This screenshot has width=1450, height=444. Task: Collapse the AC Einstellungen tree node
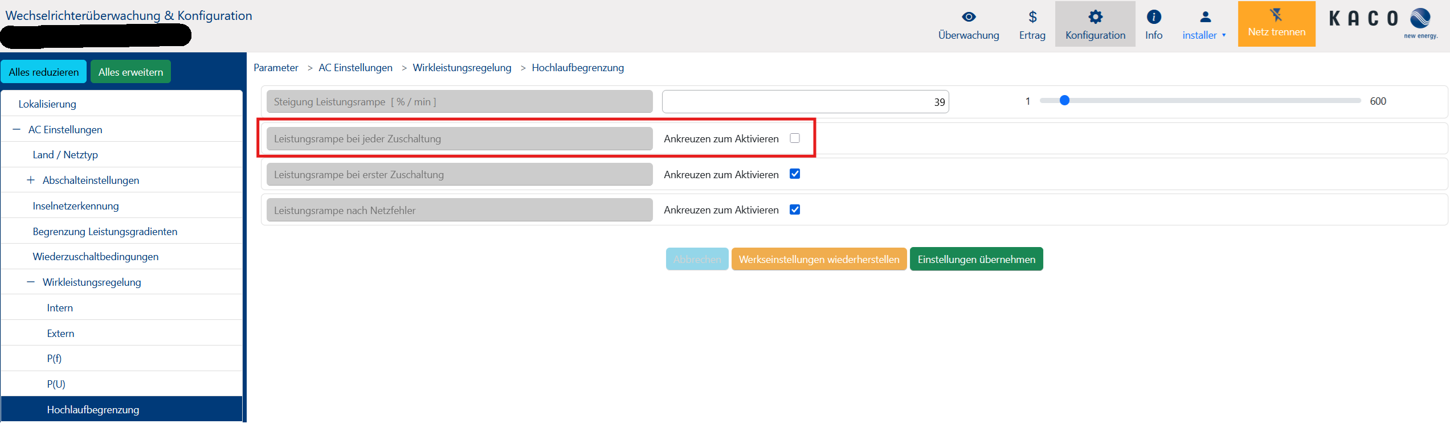17,130
